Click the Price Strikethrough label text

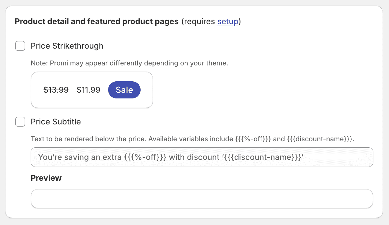(67, 46)
